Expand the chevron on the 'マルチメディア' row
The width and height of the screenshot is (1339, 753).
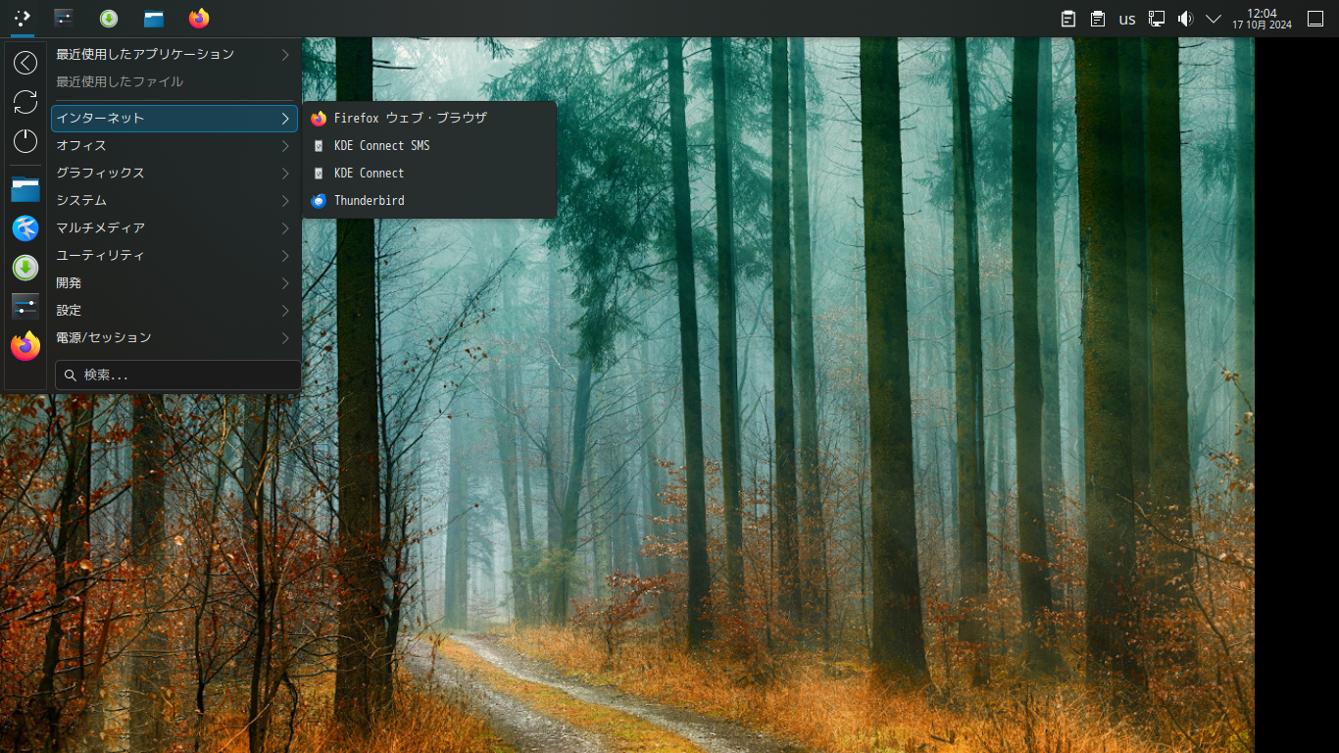tap(285, 227)
